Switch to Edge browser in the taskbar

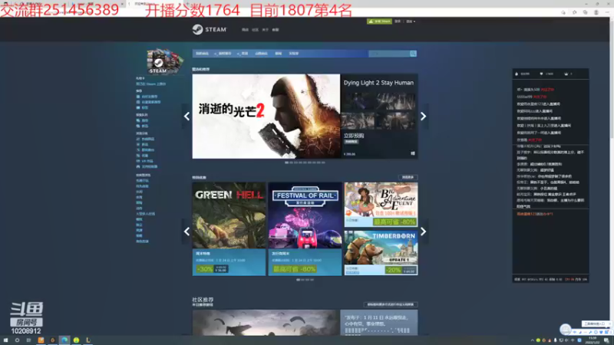pos(64,340)
